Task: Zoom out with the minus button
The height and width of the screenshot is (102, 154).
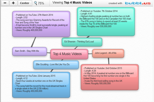Action: coord(5,3)
